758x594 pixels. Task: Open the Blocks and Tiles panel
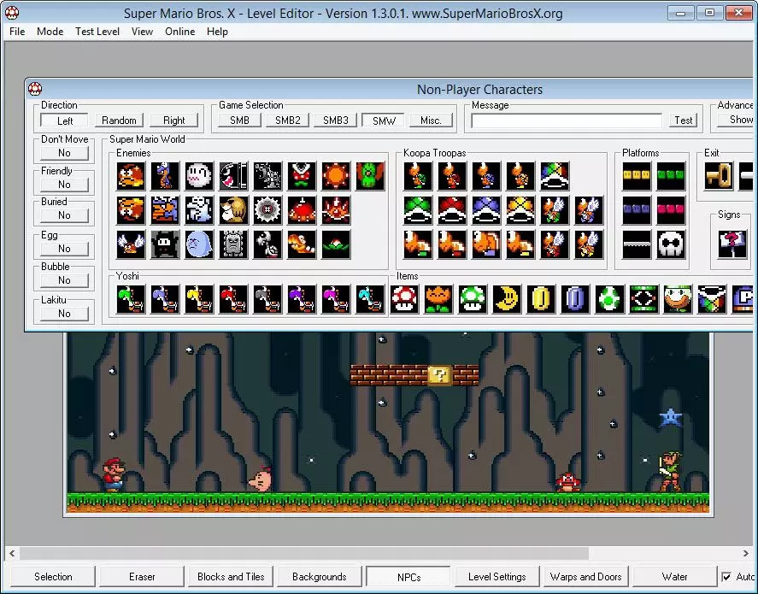point(231,577)
